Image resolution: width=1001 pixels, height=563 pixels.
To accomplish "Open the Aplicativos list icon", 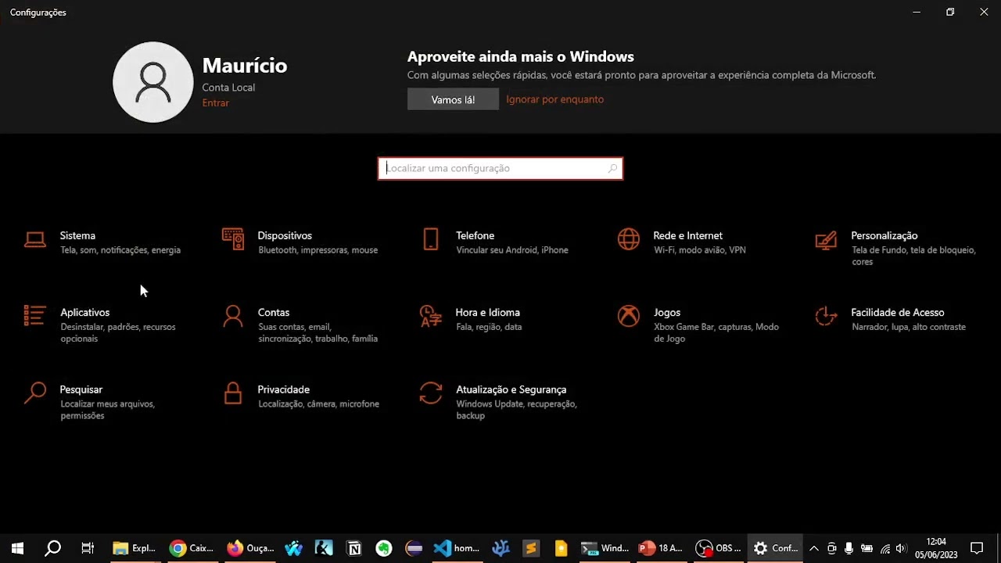I will (x=34, y=316).
